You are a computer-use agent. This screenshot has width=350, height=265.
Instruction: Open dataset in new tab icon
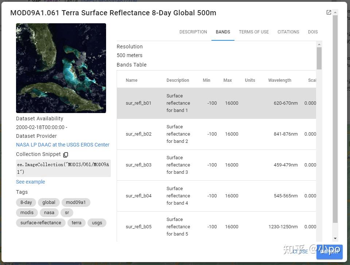pyautogui.click(x=328, y=13)
